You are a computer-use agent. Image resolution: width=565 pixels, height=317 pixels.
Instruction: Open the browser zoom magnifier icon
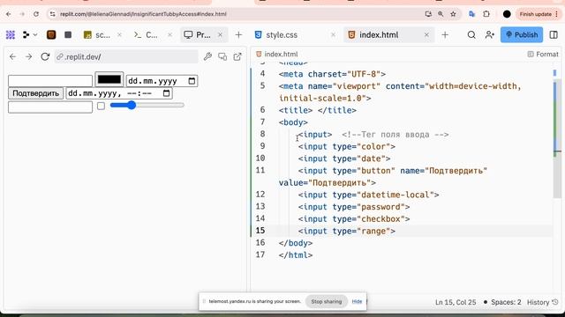pyautogui.click(x=441, y=14)
